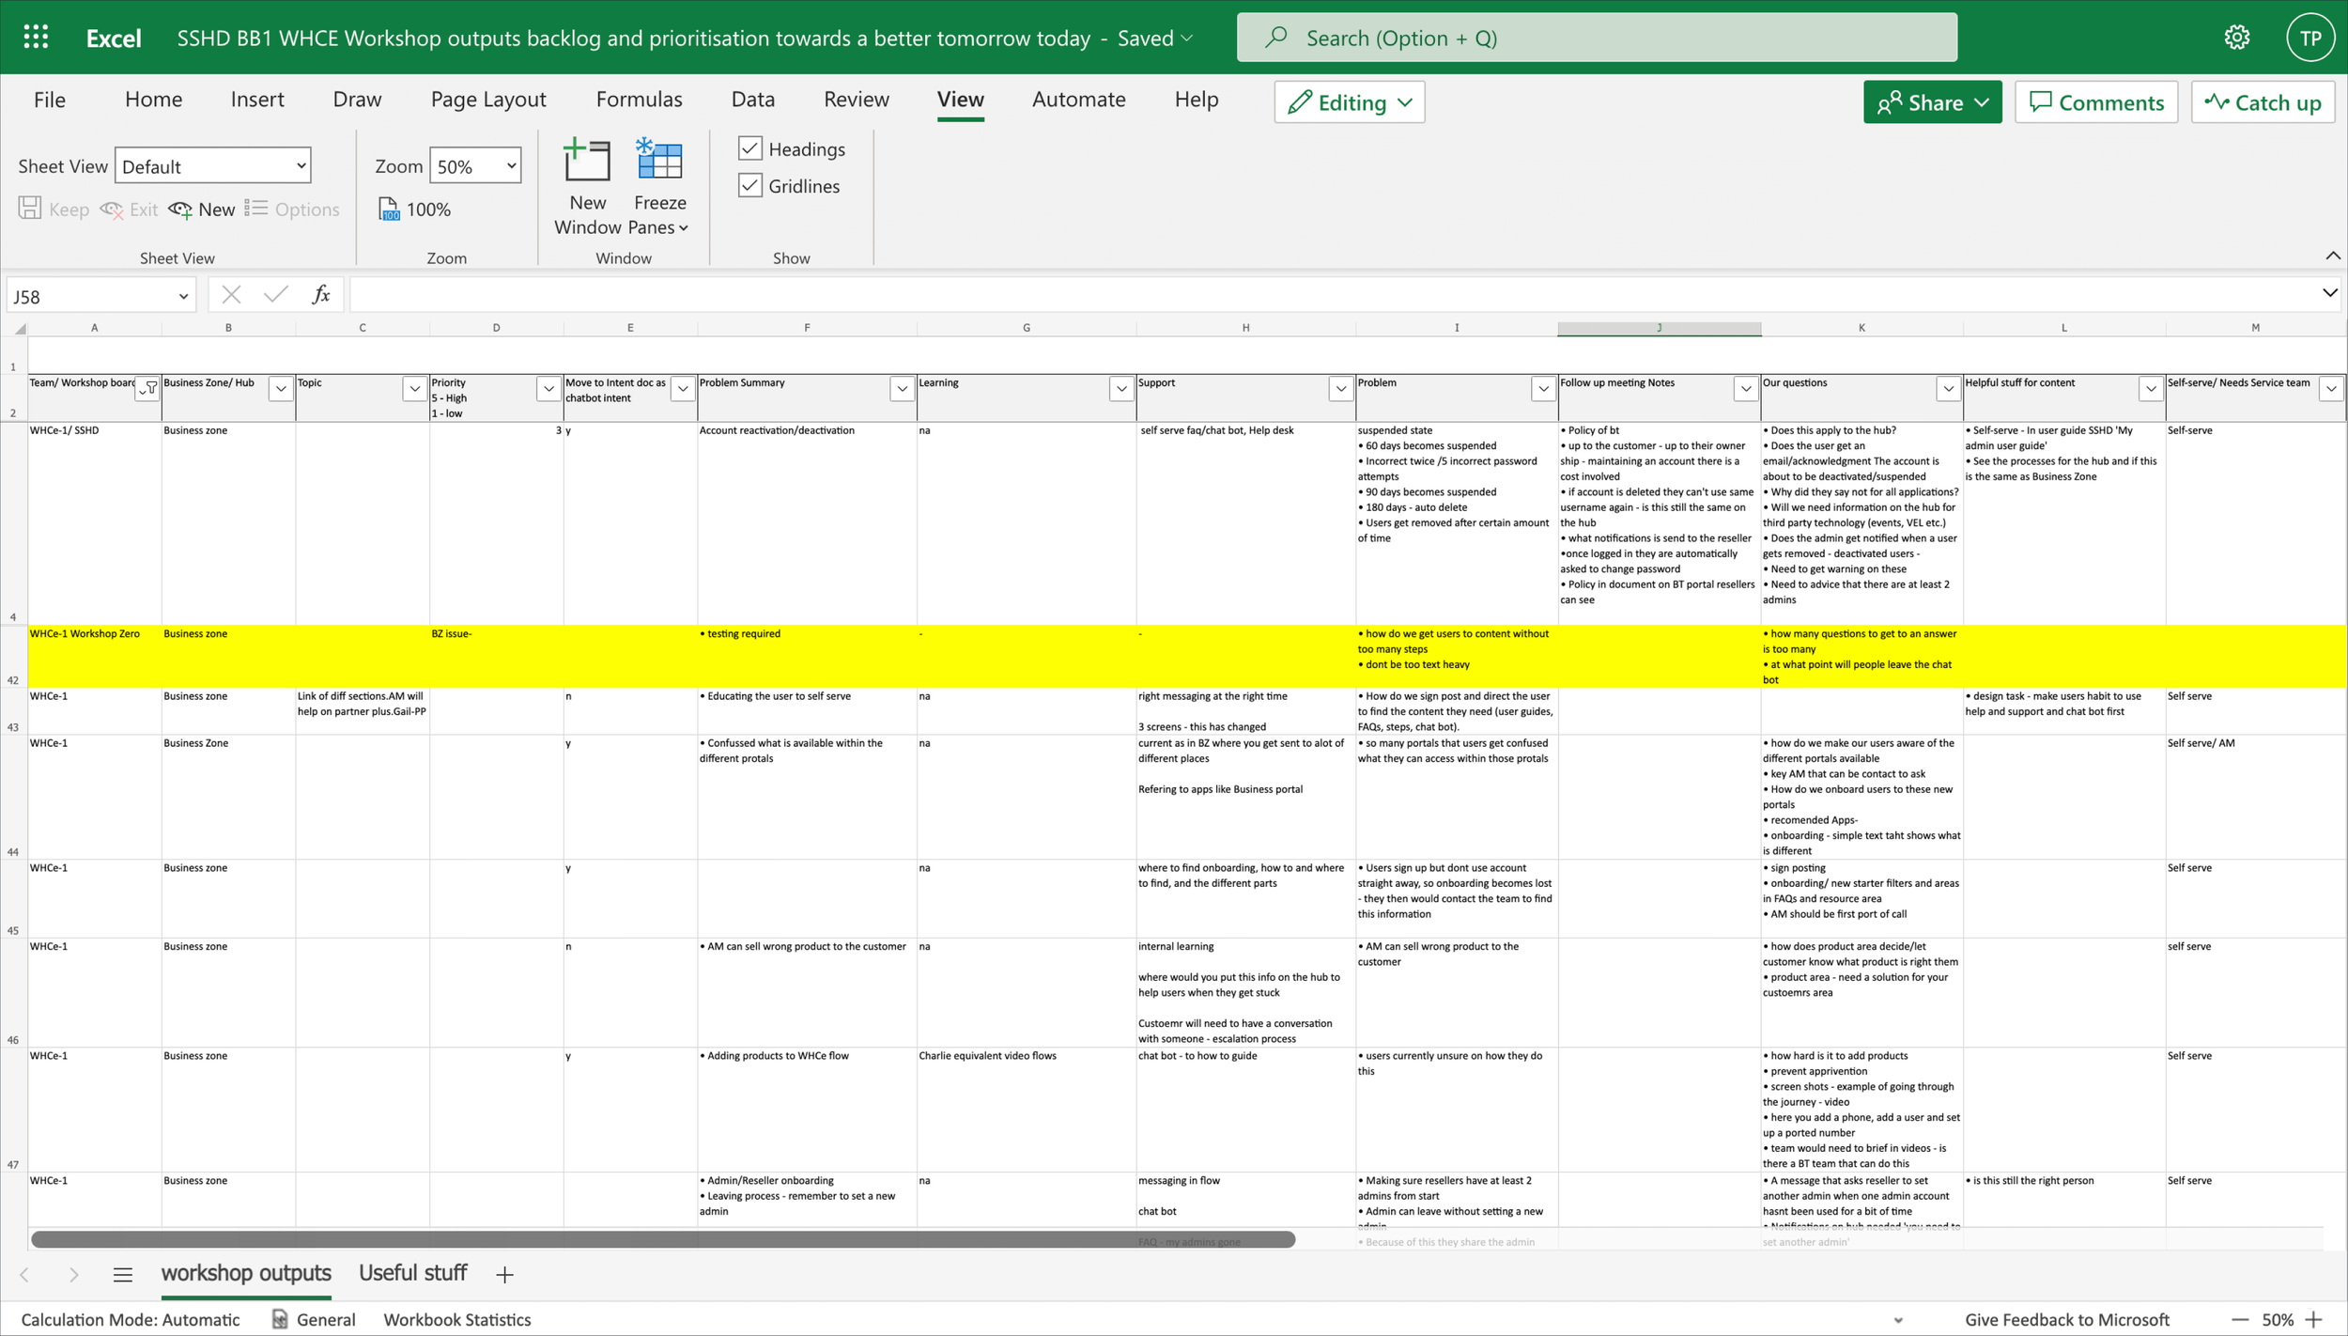Open the Comments pane button
This screenshot has width=2348, height=1336.
(x=2095, y=102)
